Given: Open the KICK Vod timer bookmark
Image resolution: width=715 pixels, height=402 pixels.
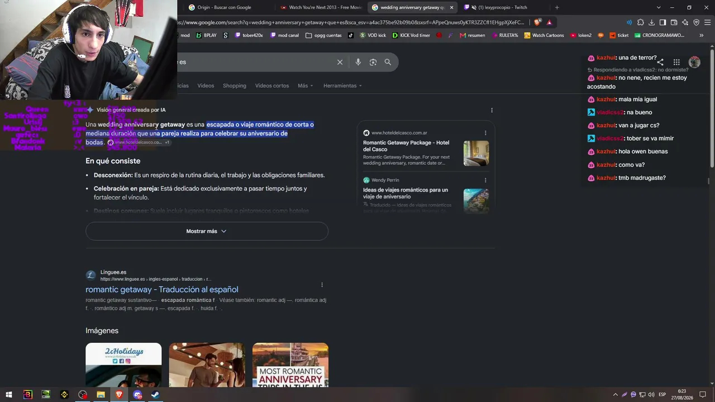Looking at the screenshot, I should point(411,35).
